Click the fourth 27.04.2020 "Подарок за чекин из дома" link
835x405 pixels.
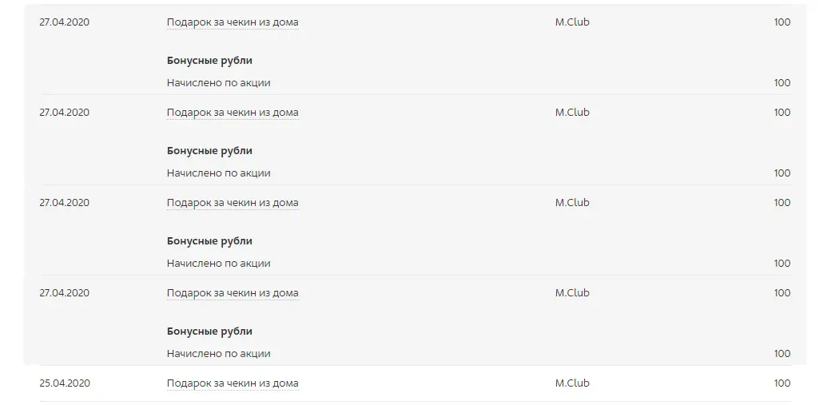click(233, 292)
